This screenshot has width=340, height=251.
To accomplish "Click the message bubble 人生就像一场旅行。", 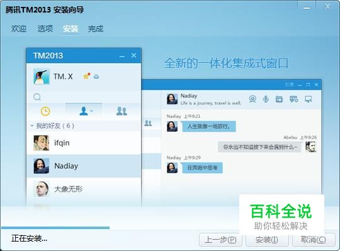I will [209, 126].
